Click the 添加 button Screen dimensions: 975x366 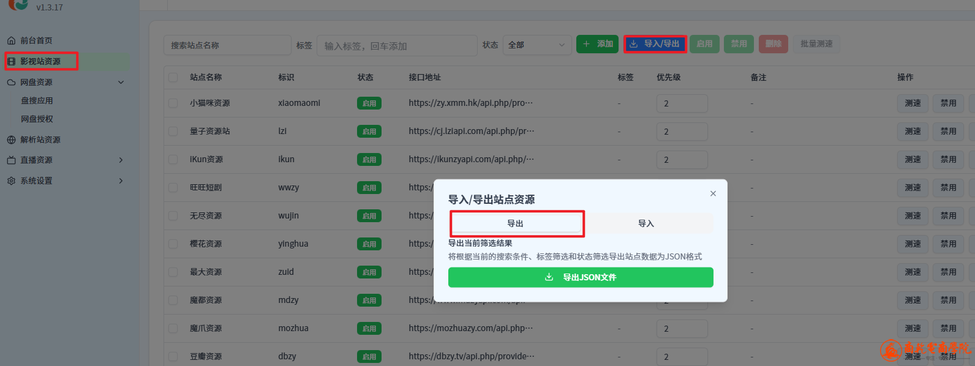tap(597, 44)
